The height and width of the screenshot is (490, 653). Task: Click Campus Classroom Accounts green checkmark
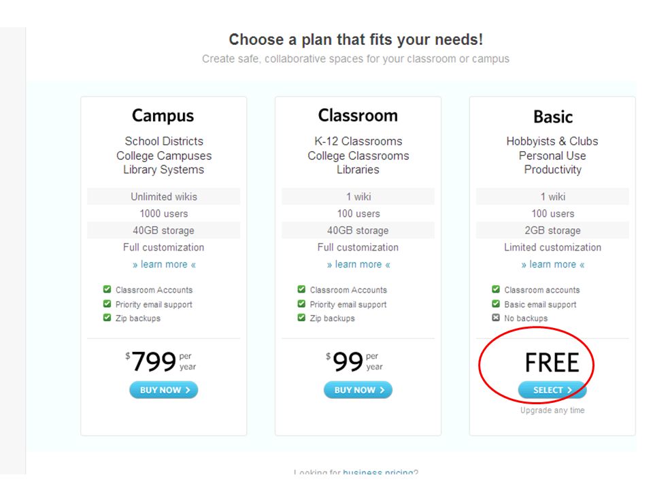pos(107,289)
